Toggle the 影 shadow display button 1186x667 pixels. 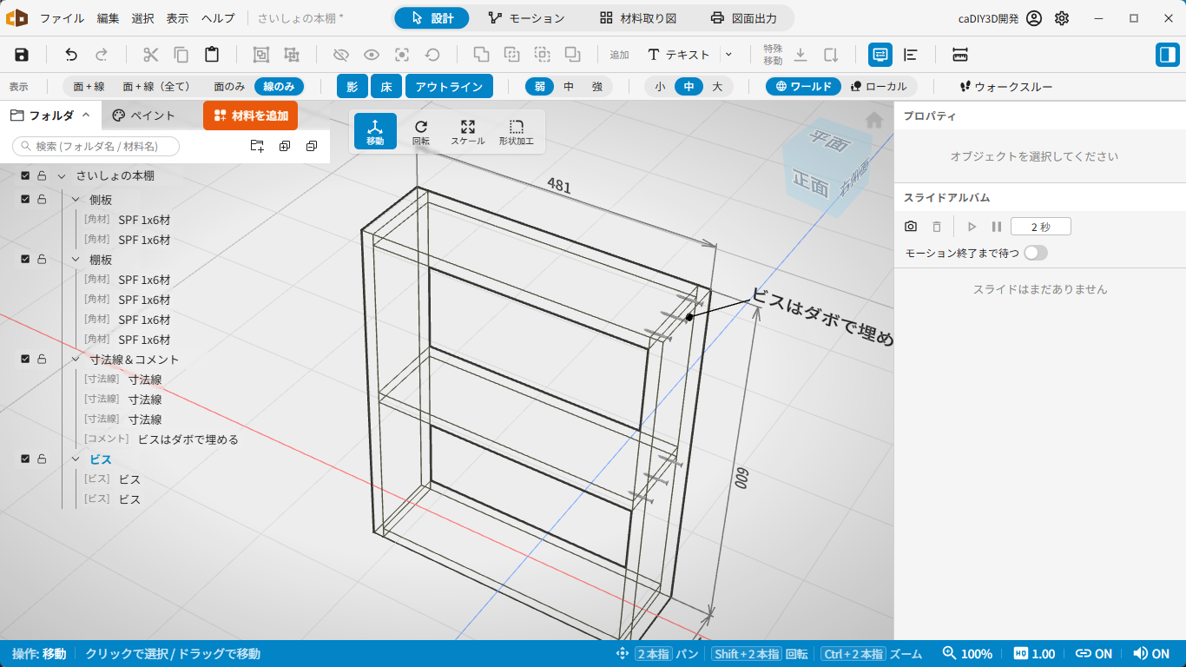(352, 87)
